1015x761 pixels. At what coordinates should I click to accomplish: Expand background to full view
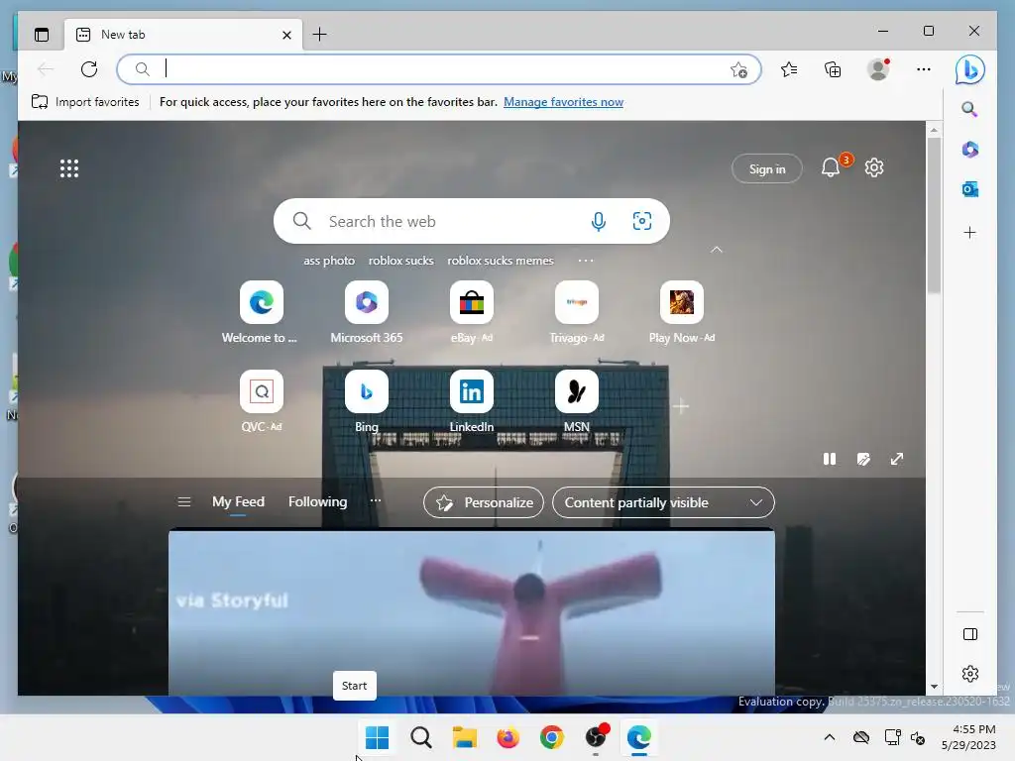[896, 459]
